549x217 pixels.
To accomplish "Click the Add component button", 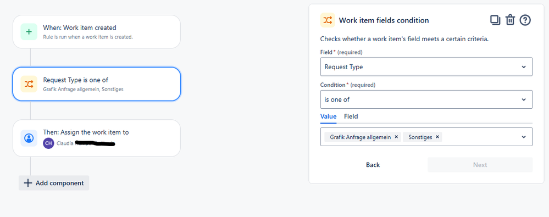I will 54,183.
